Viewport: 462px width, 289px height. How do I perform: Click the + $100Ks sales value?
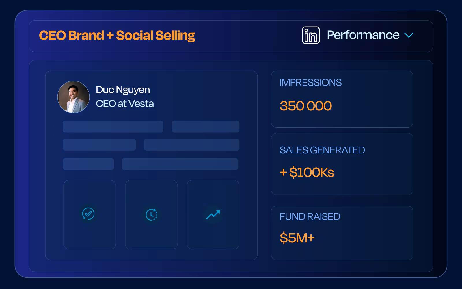pos(307,172)
